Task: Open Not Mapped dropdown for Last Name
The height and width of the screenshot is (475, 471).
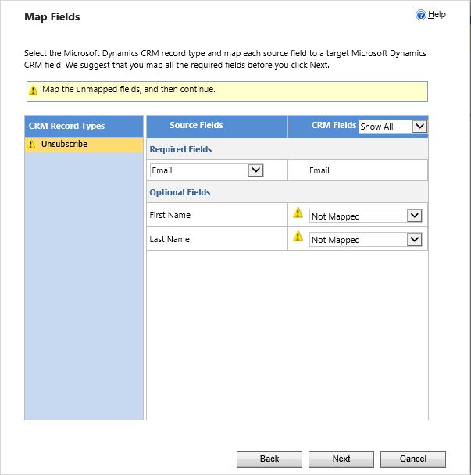Action: (x=414, y=240)
